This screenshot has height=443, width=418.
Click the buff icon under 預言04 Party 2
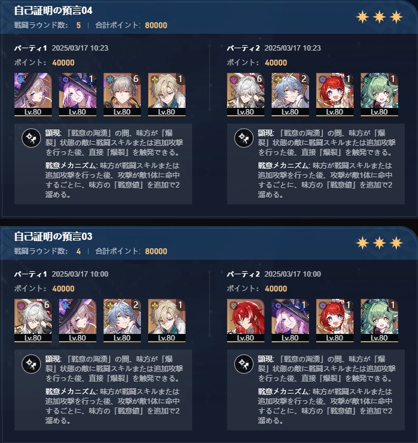coord(244,138)
